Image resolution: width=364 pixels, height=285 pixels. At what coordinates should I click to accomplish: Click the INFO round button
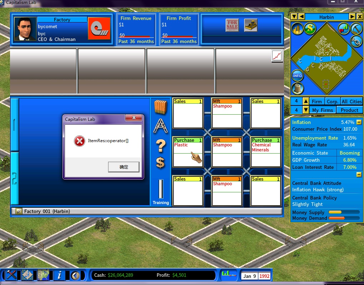297,76
